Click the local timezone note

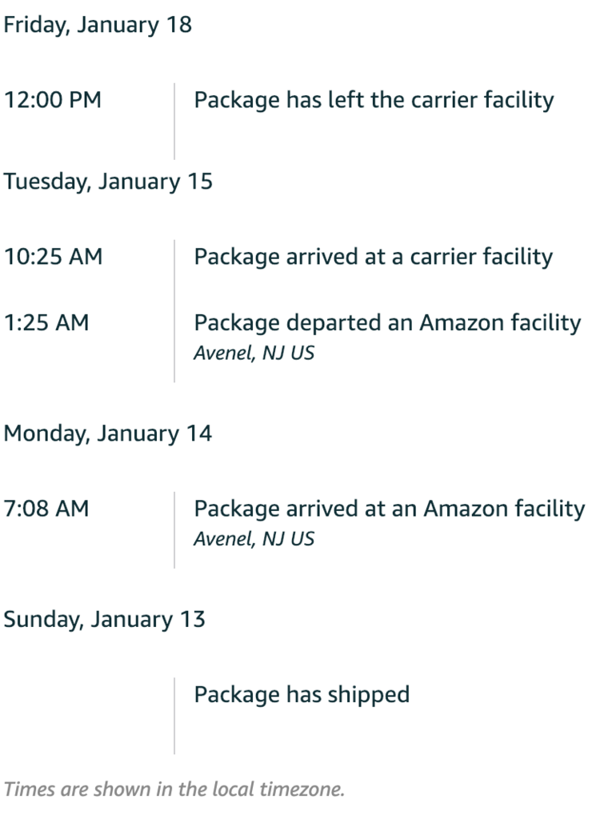tap(174, 789)
